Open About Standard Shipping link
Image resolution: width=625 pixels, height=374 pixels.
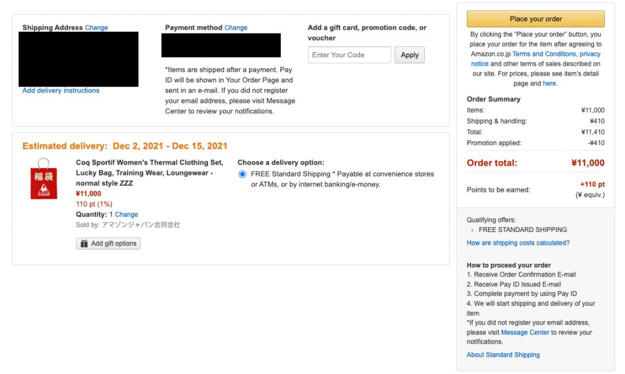click(x=503, y=355)
